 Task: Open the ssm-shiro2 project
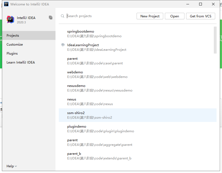(x=138, y=115)
